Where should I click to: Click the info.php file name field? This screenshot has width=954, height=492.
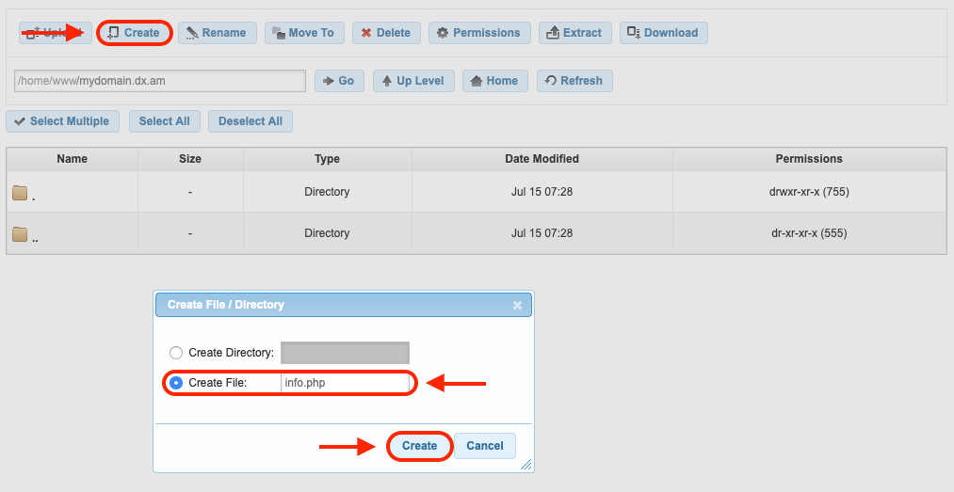[x=345, y=383]
